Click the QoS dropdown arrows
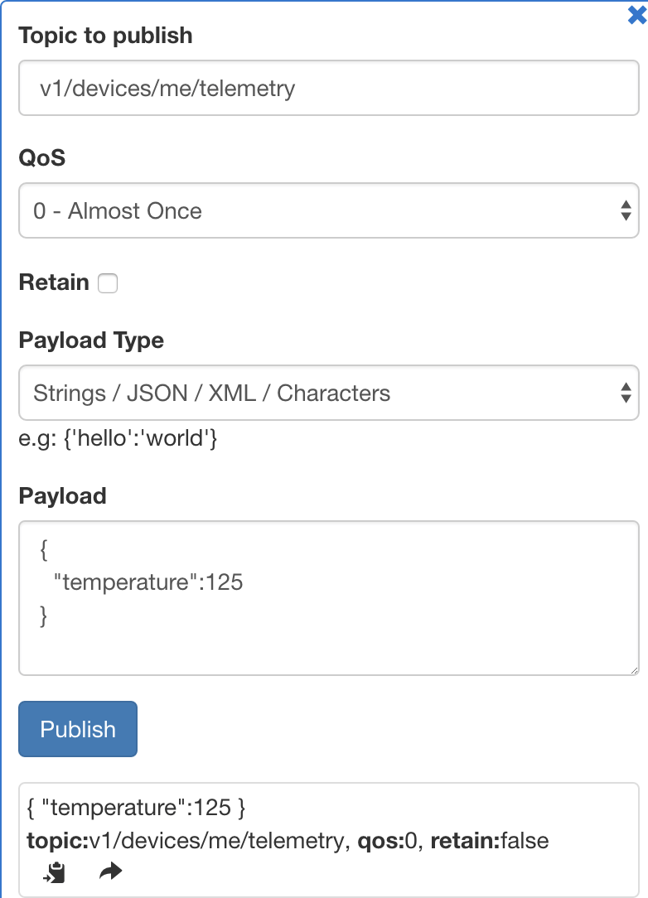The image size is (648, 898). pyautogui.click(x=626, y=211)
